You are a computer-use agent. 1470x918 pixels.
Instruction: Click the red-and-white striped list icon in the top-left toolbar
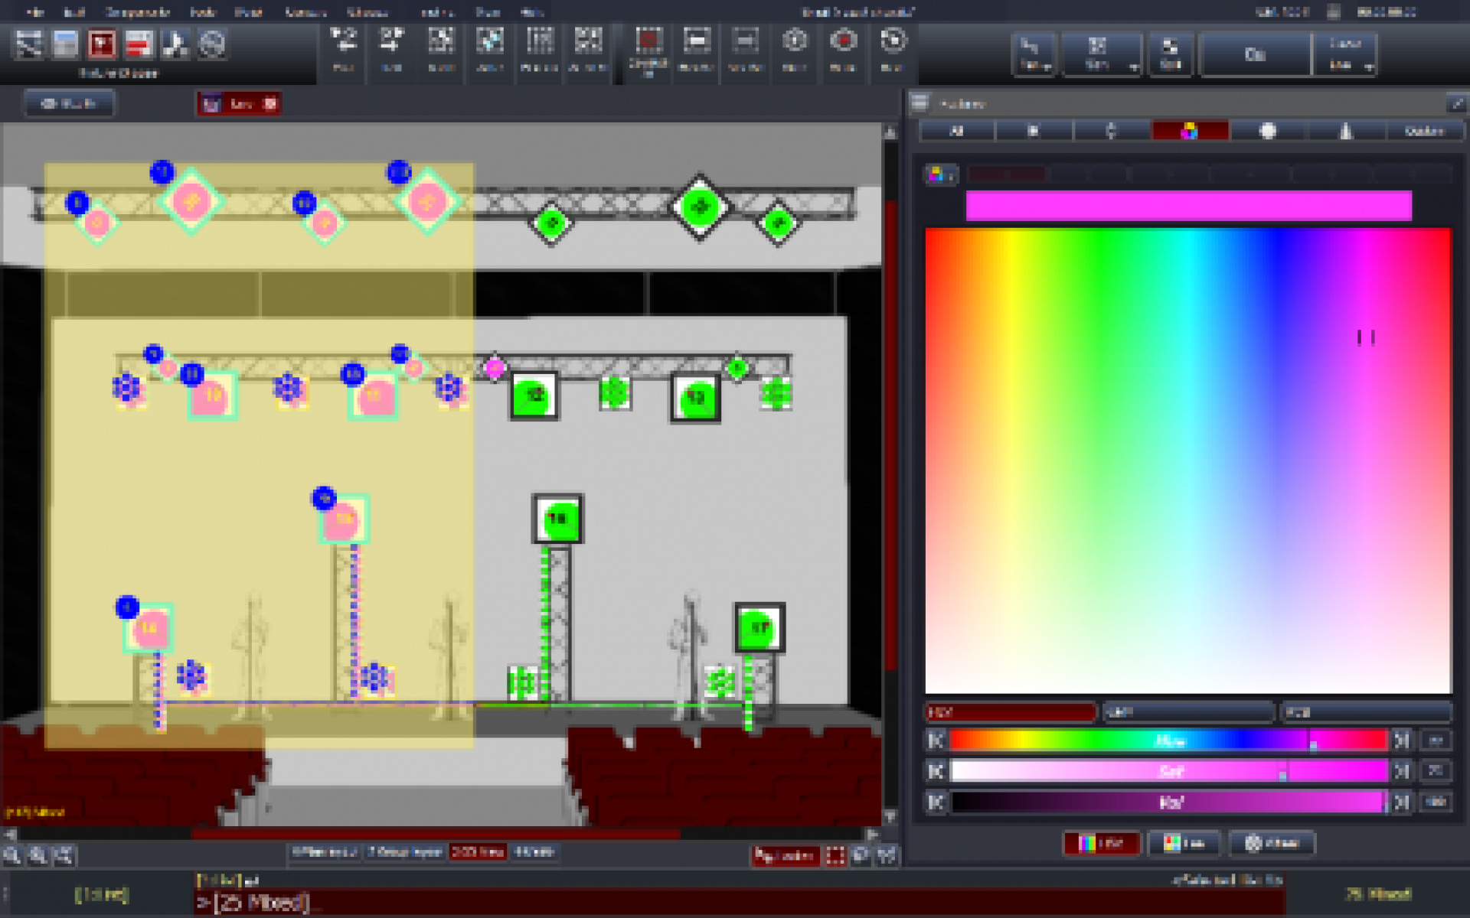tap(139, 44)
